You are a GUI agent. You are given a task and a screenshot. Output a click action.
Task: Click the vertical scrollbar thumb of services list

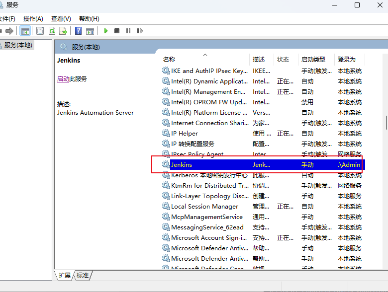pyautogui.click(x=387, y=123)
